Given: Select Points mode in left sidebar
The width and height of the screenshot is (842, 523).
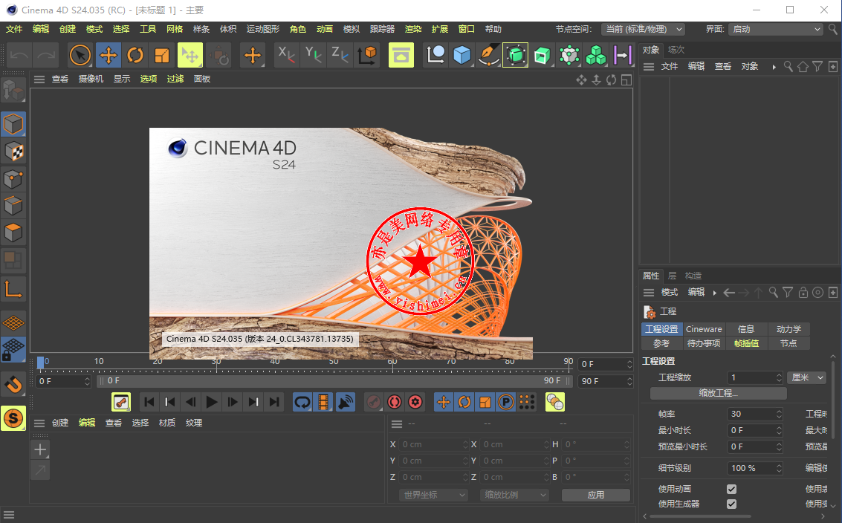Looking at the screenshot, I should point(13,179).
